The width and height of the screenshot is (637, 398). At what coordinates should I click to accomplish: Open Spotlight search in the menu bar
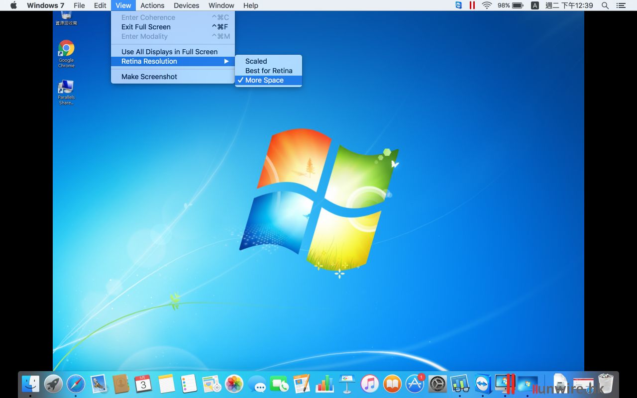[605, 5]
